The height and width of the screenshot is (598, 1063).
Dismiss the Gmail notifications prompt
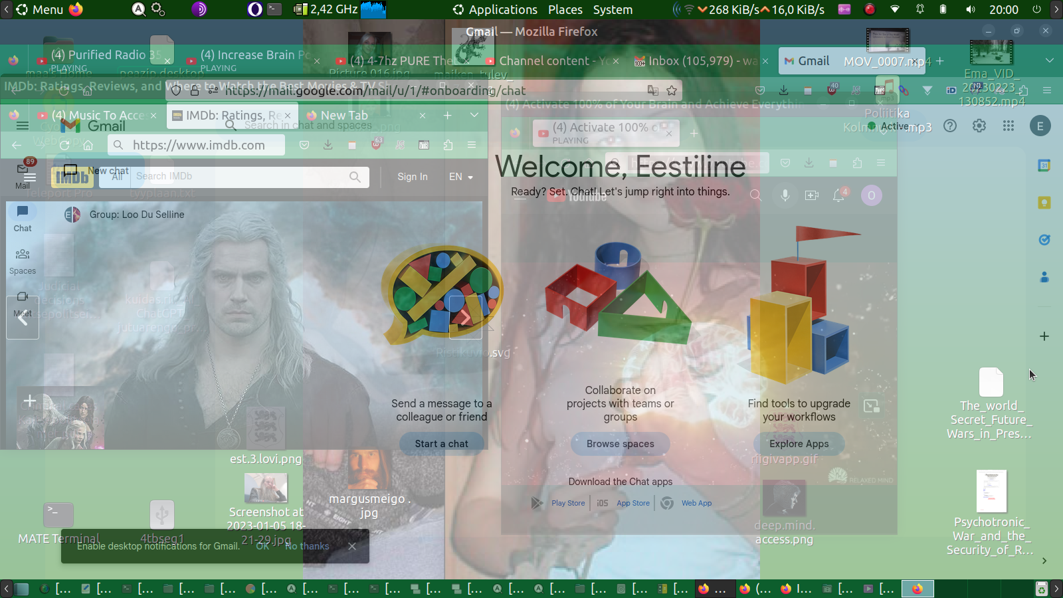[x=352, y=546]
